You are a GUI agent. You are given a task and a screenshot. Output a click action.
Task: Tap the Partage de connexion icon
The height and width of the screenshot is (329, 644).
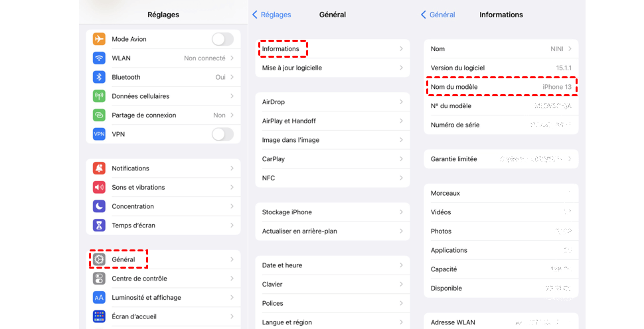(x=99, y=115)
